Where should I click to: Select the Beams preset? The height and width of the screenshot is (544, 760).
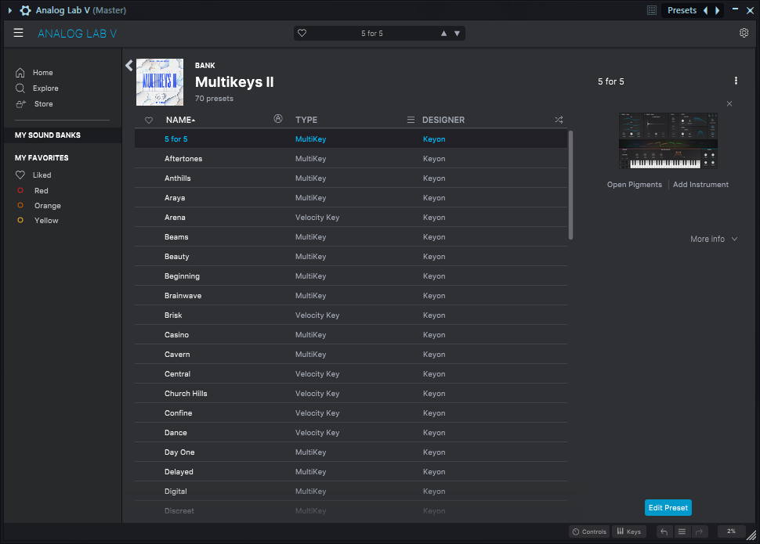351,237
